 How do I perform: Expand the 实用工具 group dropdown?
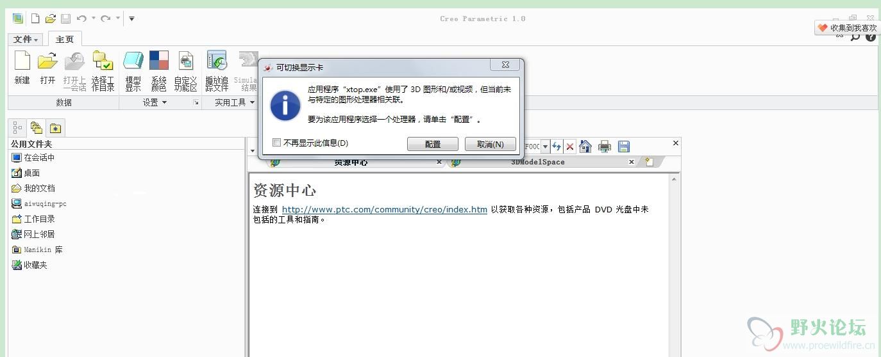[235, 102]
